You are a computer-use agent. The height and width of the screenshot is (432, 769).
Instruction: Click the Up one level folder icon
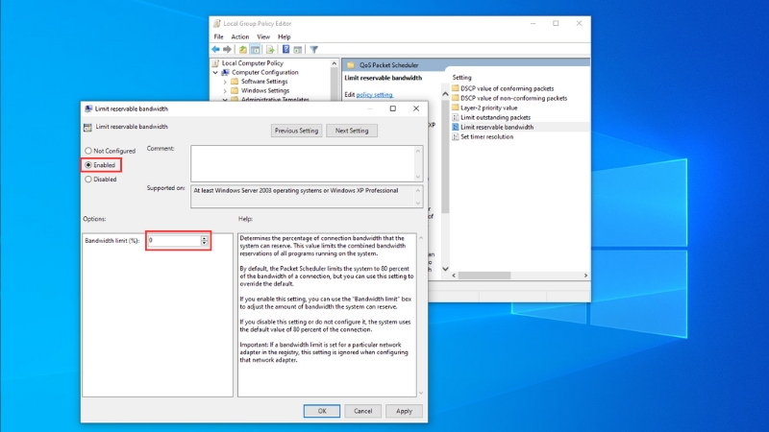coord(243,49)
